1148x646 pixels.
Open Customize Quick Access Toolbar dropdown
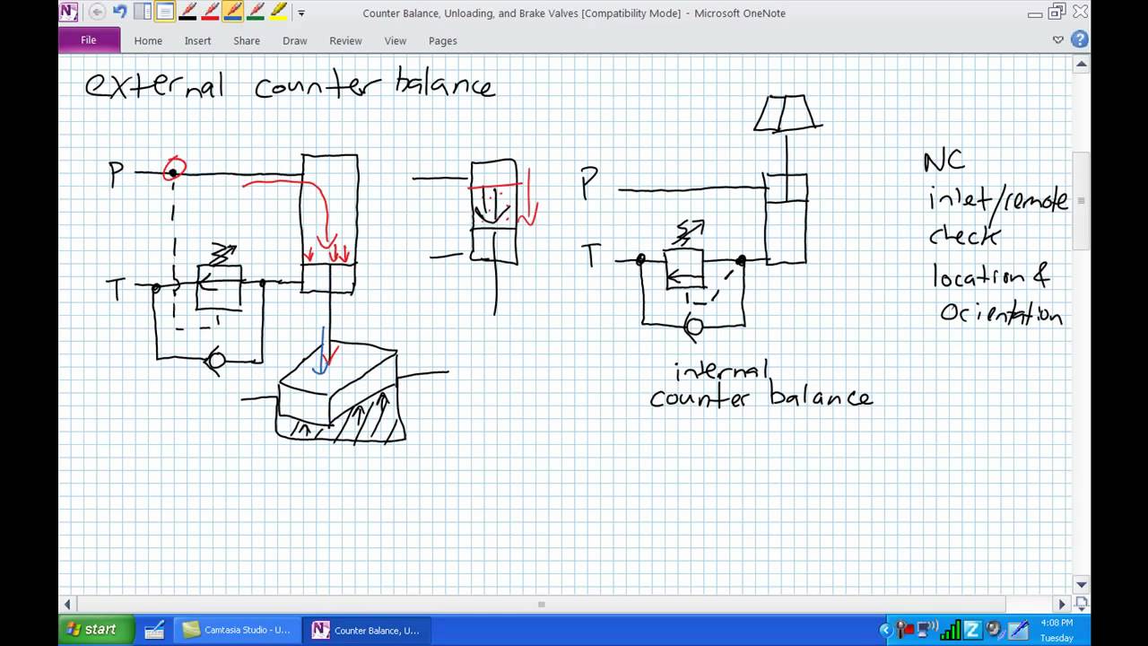[300, 13]
